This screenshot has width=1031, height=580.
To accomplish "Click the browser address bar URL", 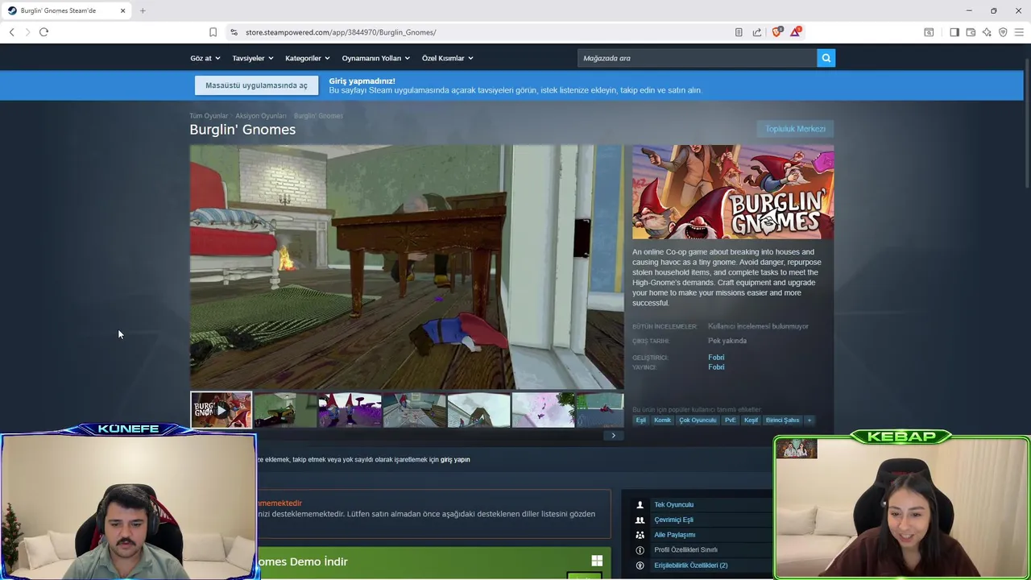I will click(x=341, y=32).
